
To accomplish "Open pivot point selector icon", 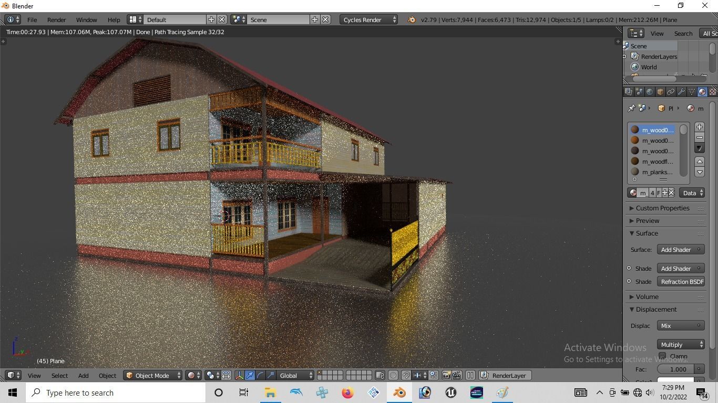I will pos(213,376).
